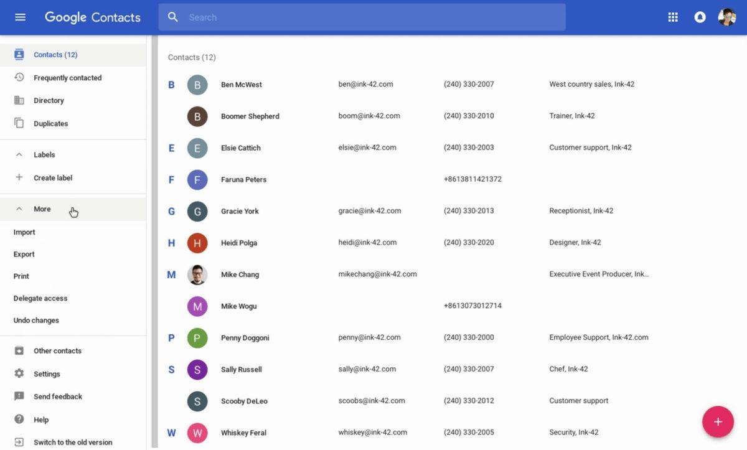The image size is (747, 450).
Task: Open the Duplicates section
Action: point(50,123)
